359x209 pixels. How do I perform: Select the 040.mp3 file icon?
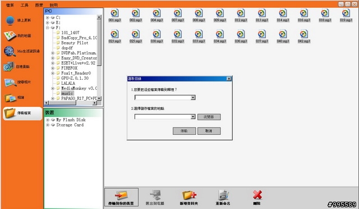[x=283, y=34]
